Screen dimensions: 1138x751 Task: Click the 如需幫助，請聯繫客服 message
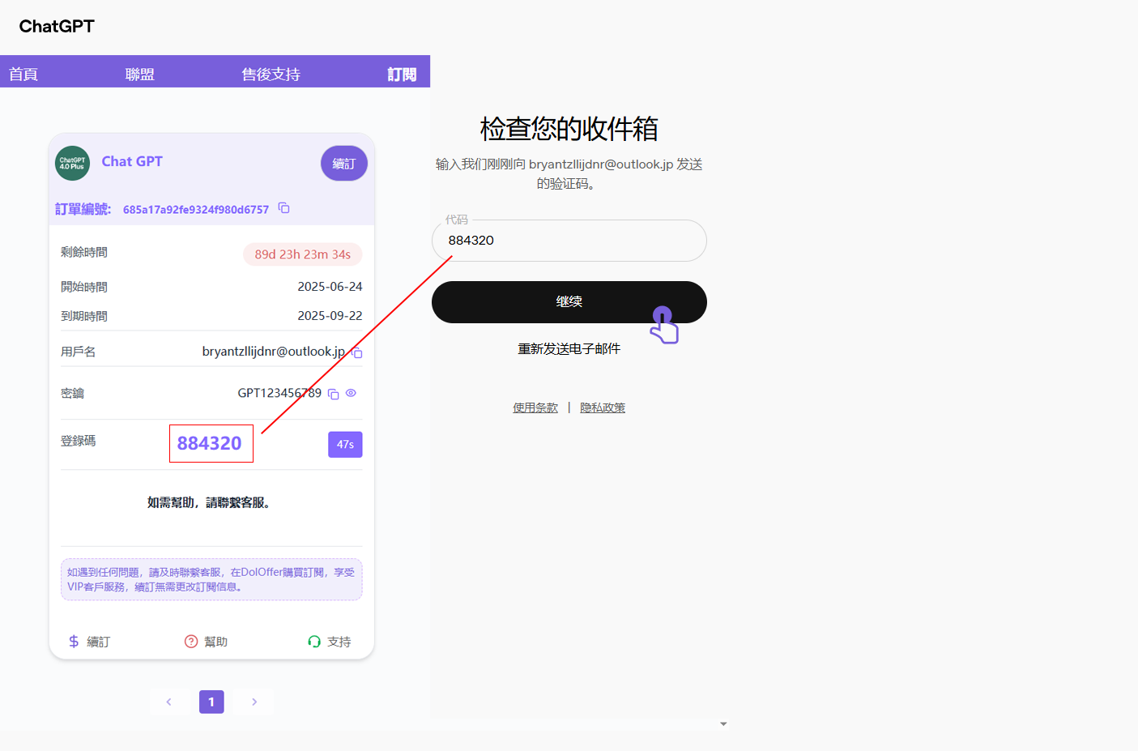pos(208,503)
